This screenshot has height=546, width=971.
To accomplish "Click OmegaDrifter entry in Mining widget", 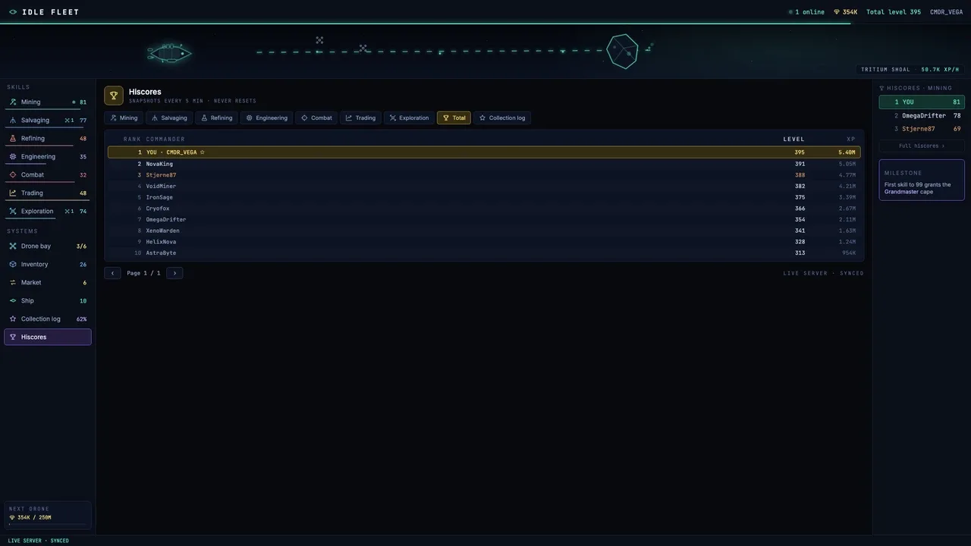I will (x=922, y=116).
